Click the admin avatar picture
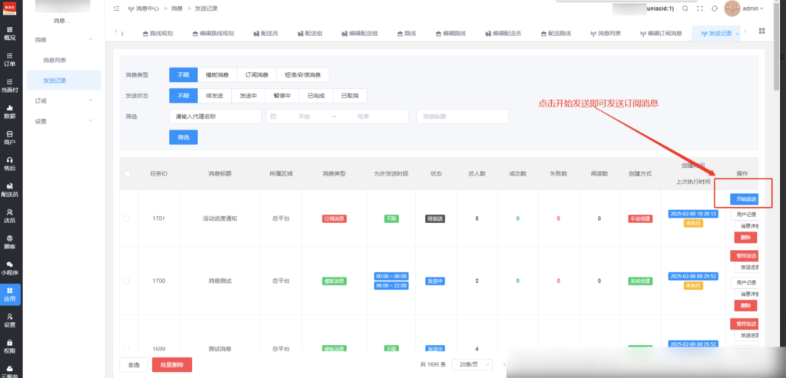786x378 pixels. click(732, 8)
